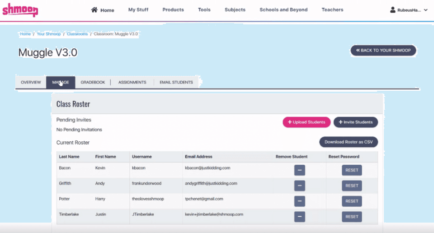Reset password for Kevin Bacon
The width and height of the screenshot is (434, 233).
pyautogui.click(x=352, y=170)
